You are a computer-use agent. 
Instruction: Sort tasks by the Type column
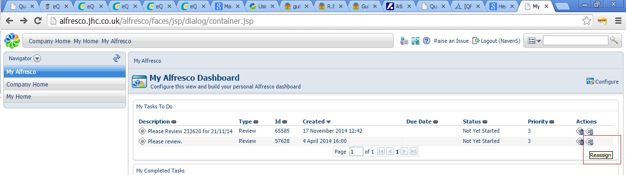248,122
